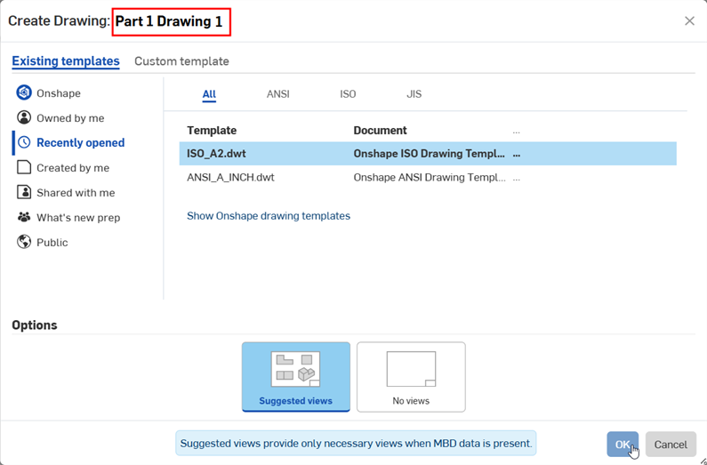The height and width of the screenshot is (465, 707).
Task: Select the Recently opened filter label
Action: (x=81, y=143)
